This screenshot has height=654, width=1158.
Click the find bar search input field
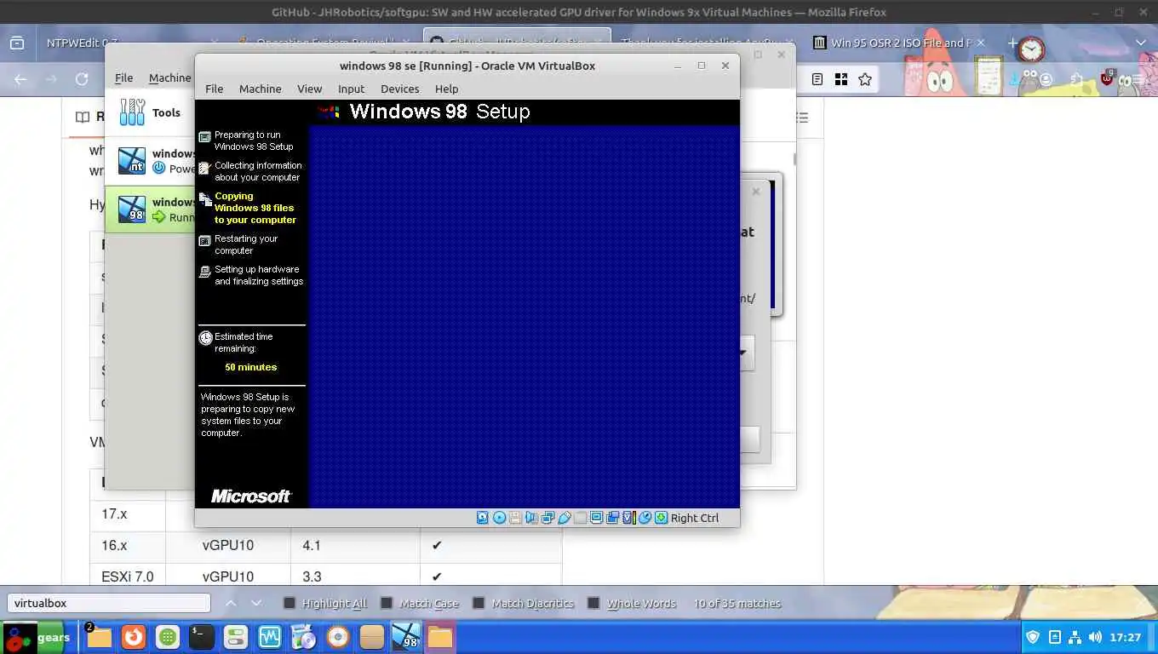(x=108, y=603)
